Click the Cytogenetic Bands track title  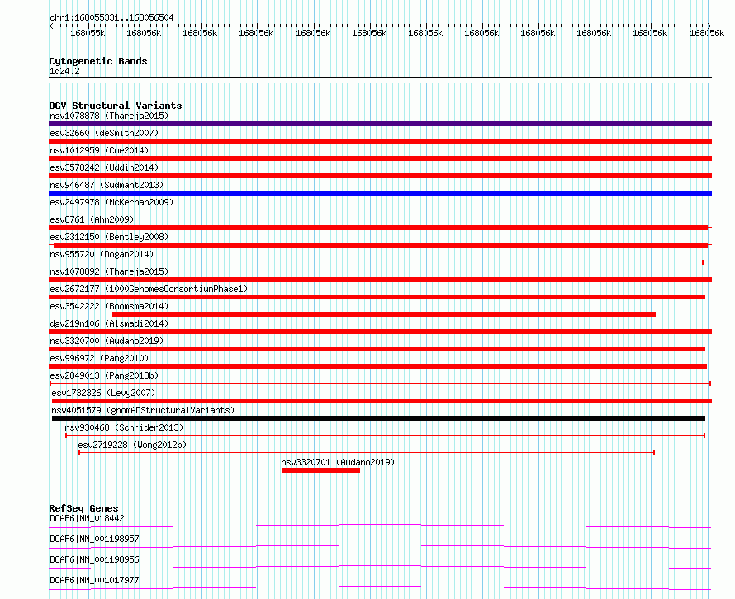click(x=98, y=61)
